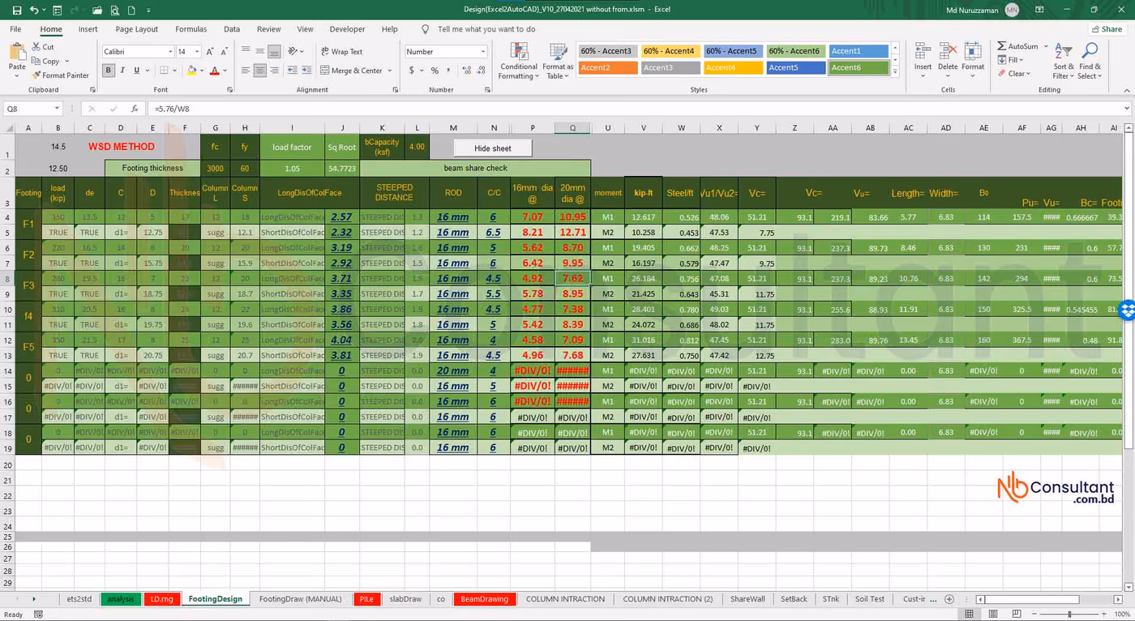The width and height of the screenshot is (1135, 621).
Task: Open the Formulas ribbon tab
Action: tap(191, 29)
